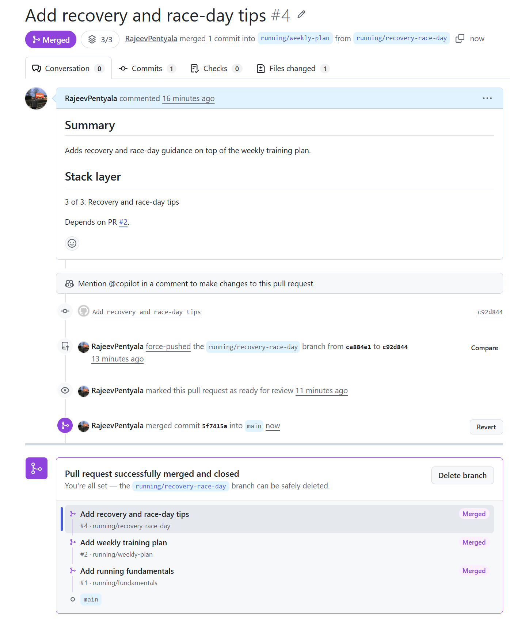Image resolution: width=510 pixels, height=619 pixels.
Task: Open the Files changed tab
Action: (x=293, y=69)
